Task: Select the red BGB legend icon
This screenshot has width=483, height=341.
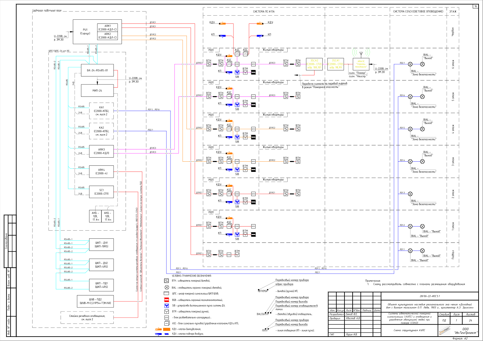Action: [x=166, y=300]
